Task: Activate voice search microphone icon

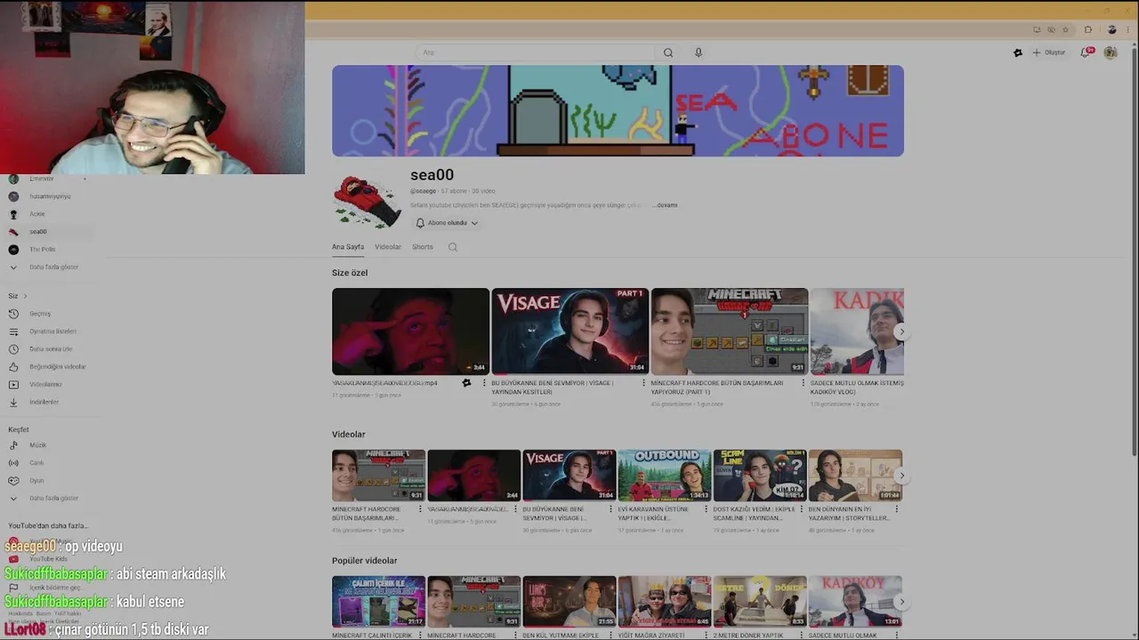Action: pos(699,52)
